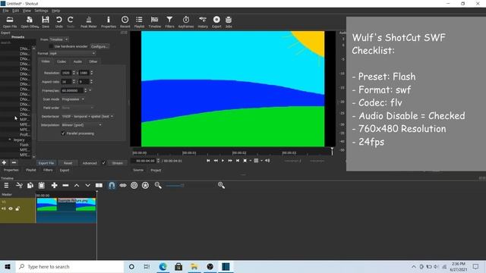Screen dimensions: 486x273
Task: Show the Playlist via toolbar icon
Action: (x=139, y=22)
